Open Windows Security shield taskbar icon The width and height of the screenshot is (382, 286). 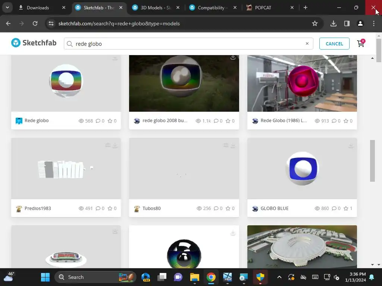[x=260, y=277]
